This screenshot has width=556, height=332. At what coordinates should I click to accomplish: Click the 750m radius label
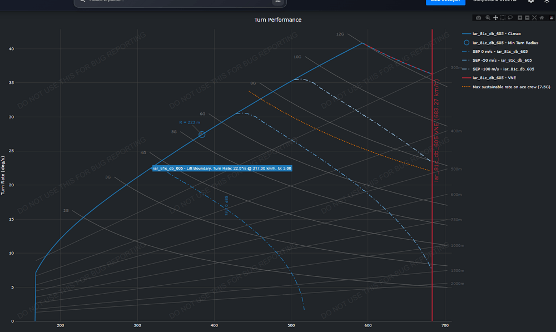[x=456, y=220]
